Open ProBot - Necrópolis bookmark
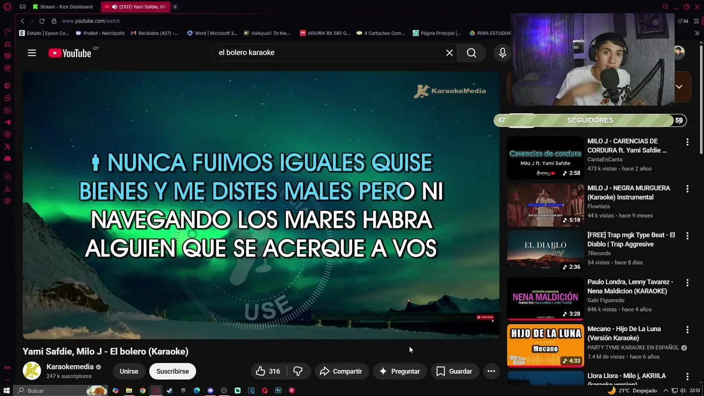Screen dimensions: 704x396 click(x=100, y=33)
